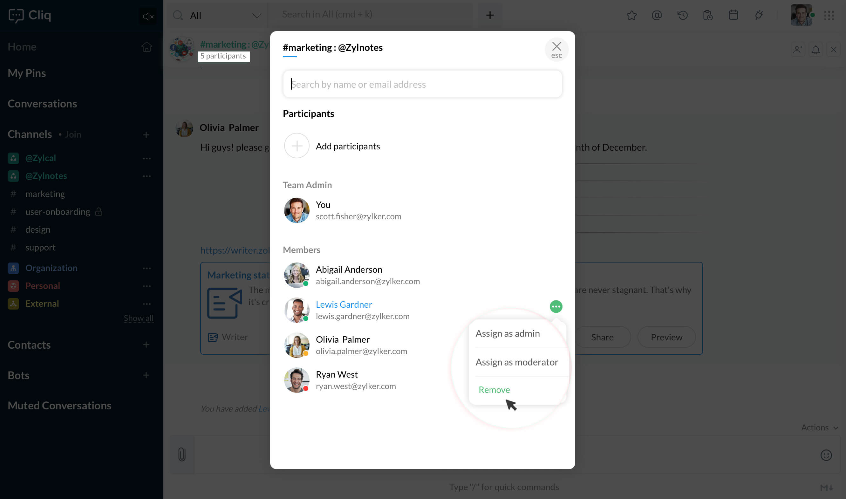Viewport: 846px width, 499px height.
Task: Toggle the sidebar sound mute icon
Action: coord(148,16)
